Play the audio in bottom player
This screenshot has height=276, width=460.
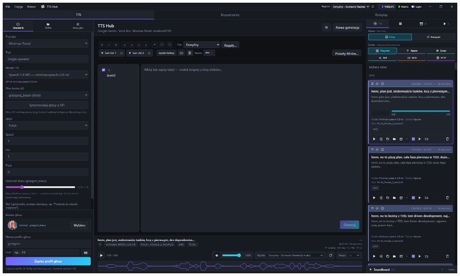point(101,255)
